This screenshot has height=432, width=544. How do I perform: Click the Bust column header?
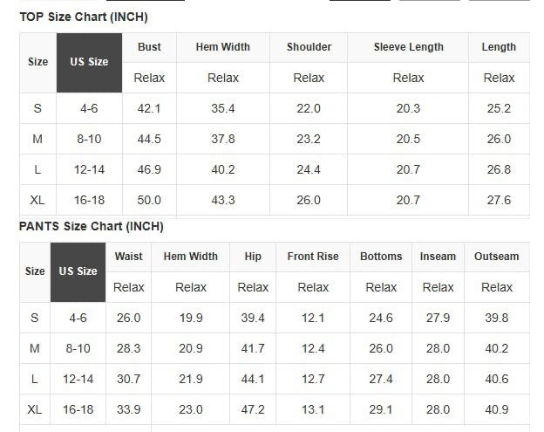(x=149, y=47)
